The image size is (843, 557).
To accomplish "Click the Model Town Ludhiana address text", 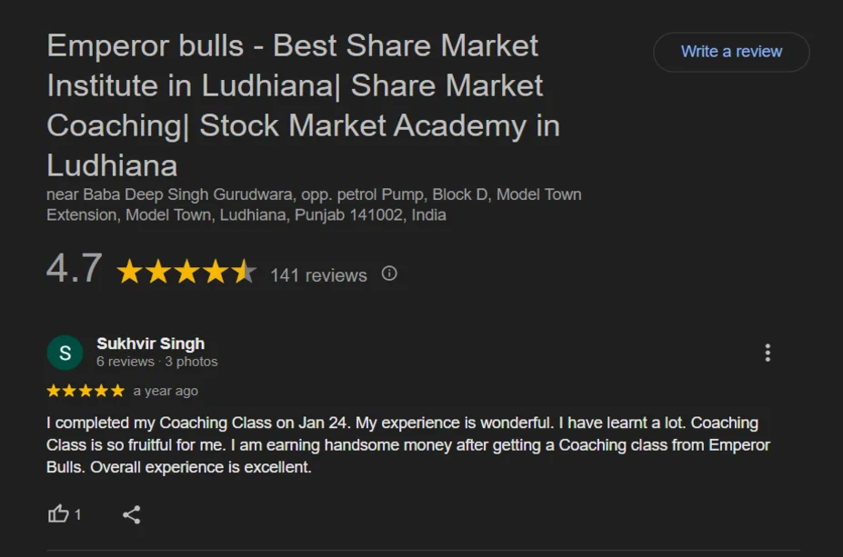I will point(314,204).
